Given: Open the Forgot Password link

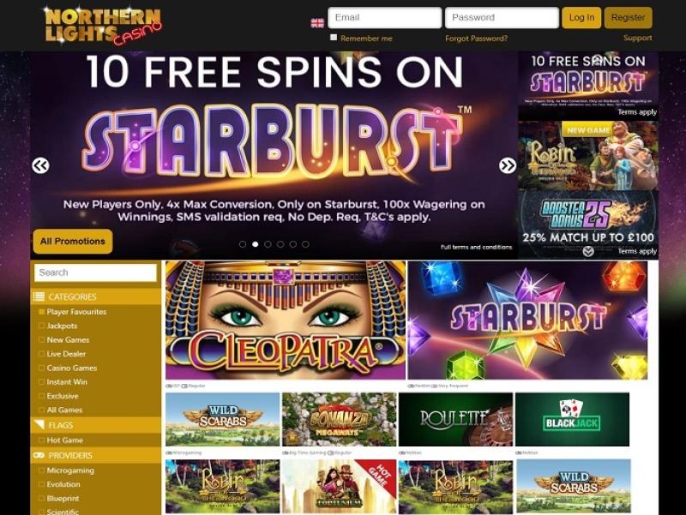Looking at the screenshot, I should pyautogui.click(x=477, y=39).
